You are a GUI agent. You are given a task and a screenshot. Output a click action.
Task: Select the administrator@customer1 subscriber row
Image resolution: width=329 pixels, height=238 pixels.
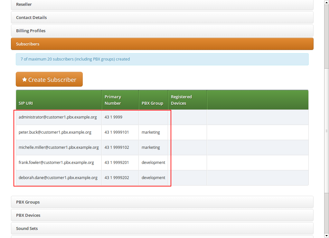pos(58,117)
